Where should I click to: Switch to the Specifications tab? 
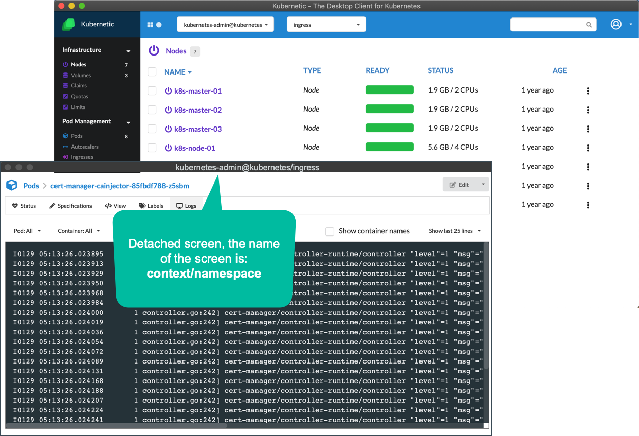pyautogui.click(x=70, y=206)
